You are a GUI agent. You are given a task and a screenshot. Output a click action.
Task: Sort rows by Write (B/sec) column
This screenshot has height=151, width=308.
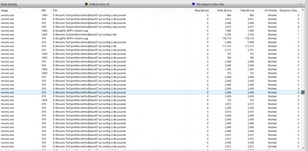coord(224,11)
